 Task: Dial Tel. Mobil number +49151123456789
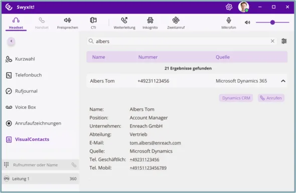click(148, 168)
